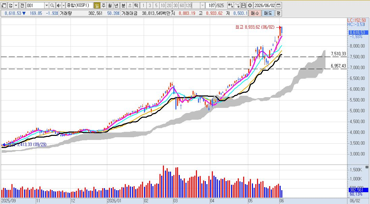Click the save floppy disk icon
The image size is (370, 204).
pos(244,5)
